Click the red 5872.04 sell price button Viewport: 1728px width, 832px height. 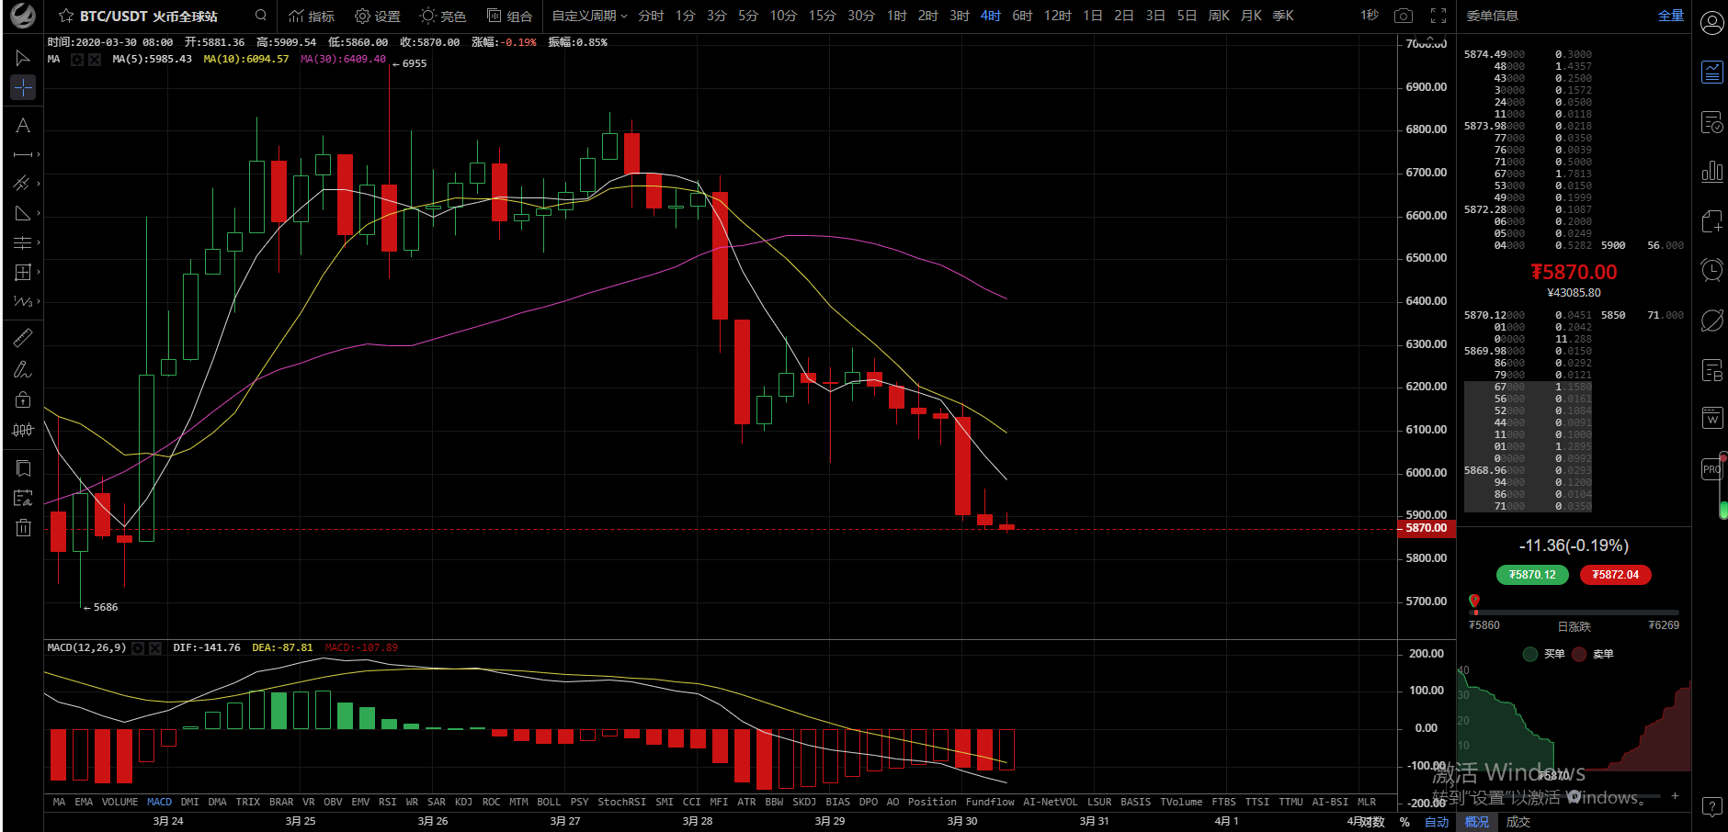point(1615,575)
